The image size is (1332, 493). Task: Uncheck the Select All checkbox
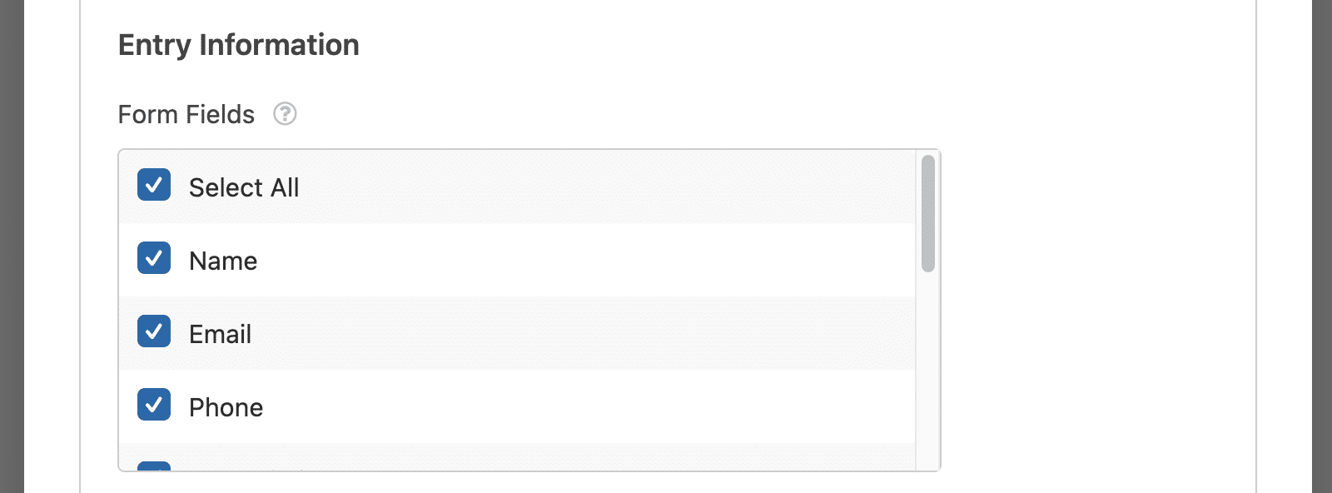(154, 185)
